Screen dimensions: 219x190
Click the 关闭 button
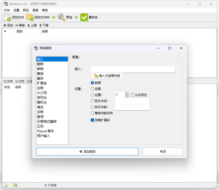[x=163, y=151]
